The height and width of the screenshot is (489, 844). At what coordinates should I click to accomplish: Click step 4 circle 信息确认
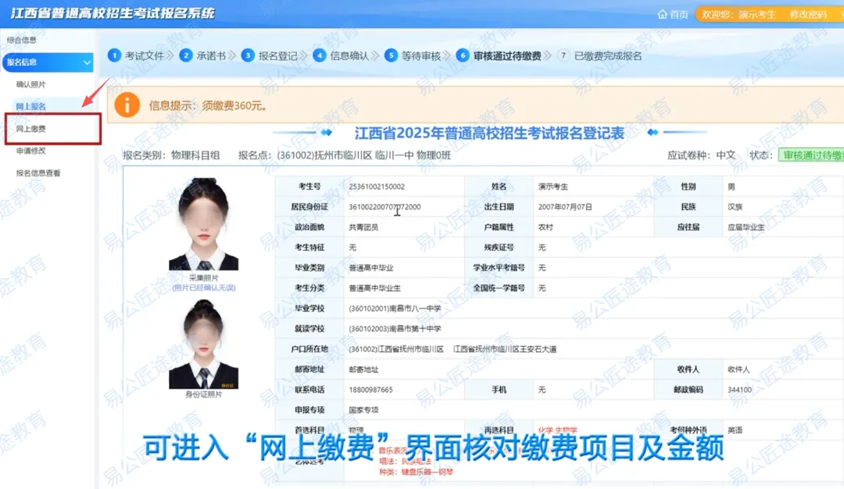coord(319,55)
